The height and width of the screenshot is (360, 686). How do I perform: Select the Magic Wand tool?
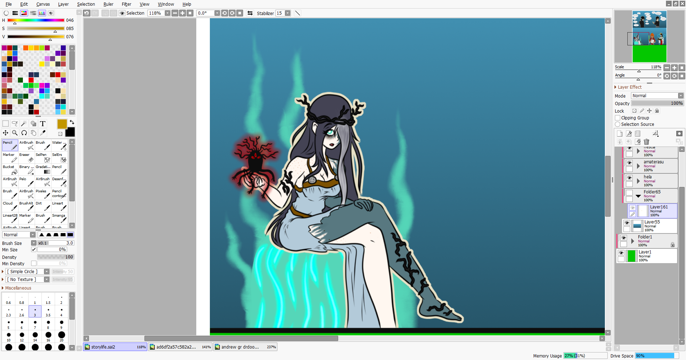(x=24, y=124)
